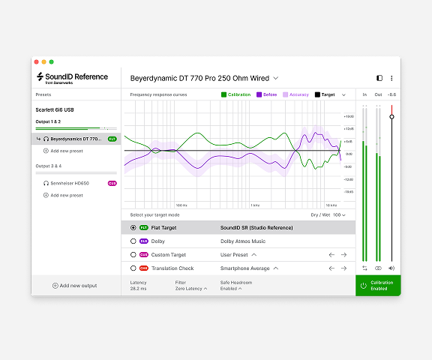Click the swap channels icon below meters

pos(364,268)
